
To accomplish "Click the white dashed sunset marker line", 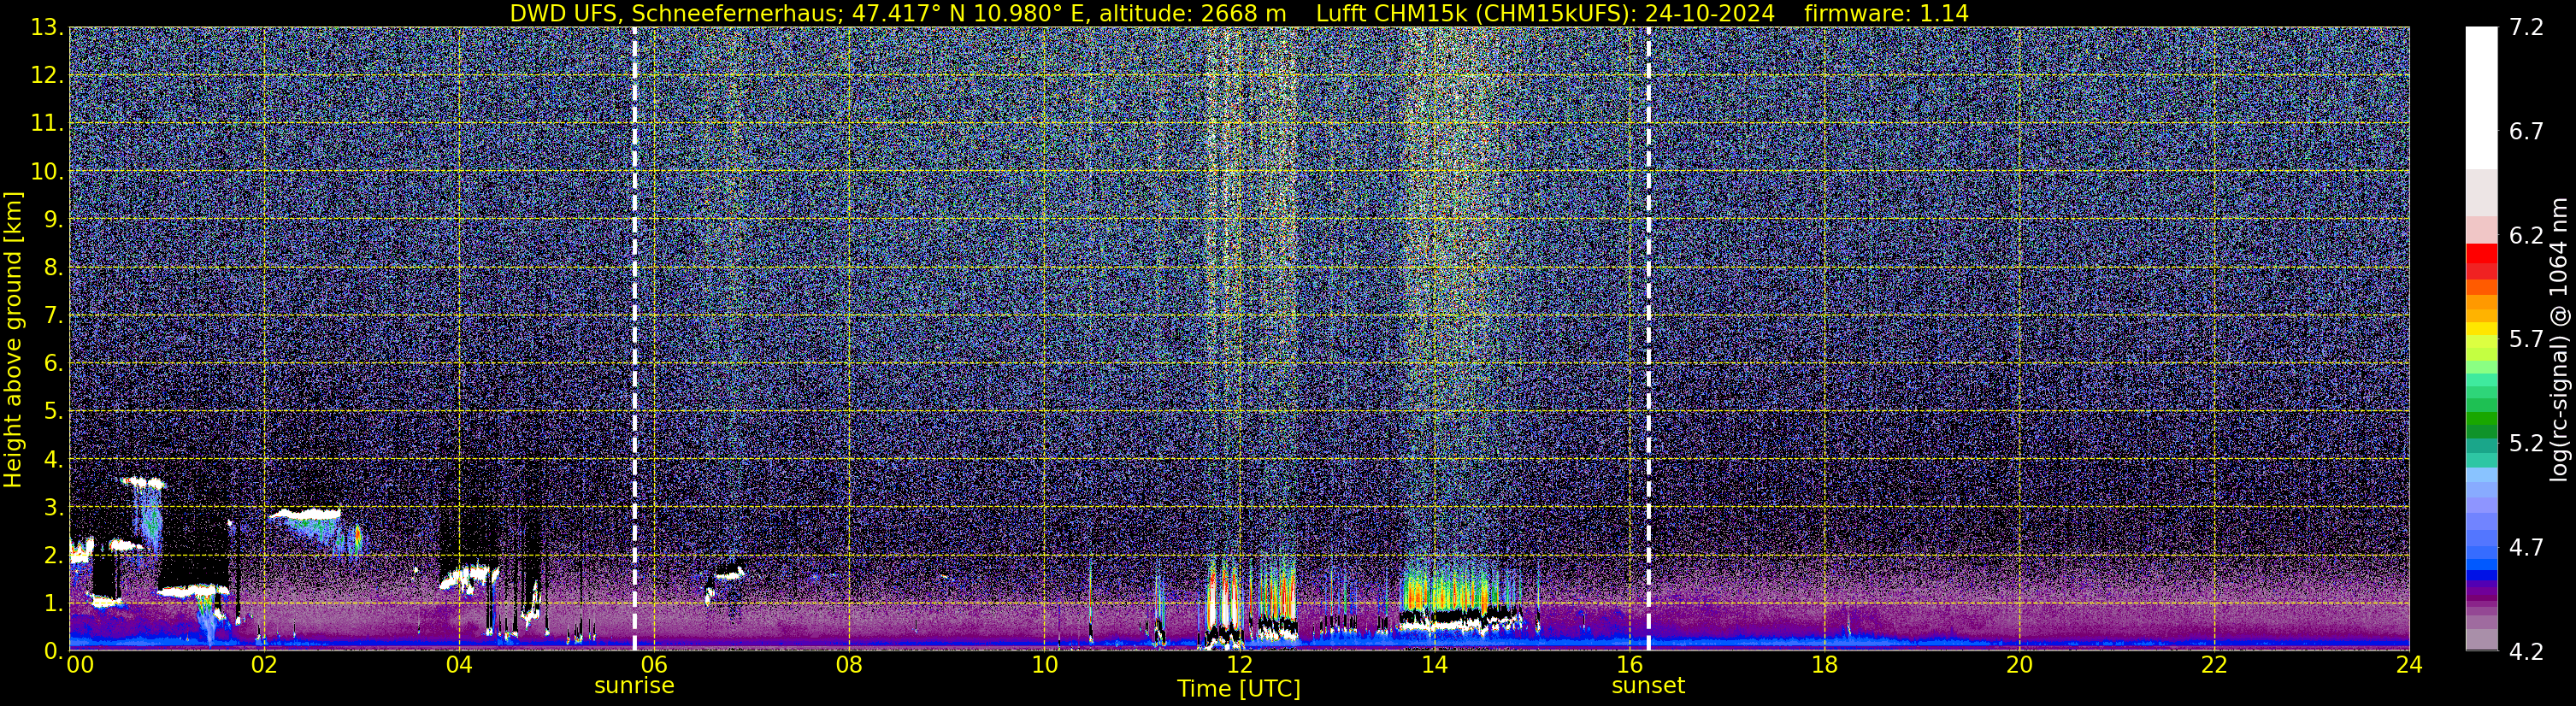I will 1648,339.
